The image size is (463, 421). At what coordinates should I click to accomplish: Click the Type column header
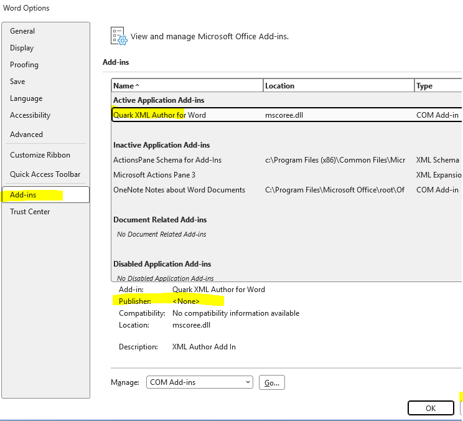click(439, 86)
